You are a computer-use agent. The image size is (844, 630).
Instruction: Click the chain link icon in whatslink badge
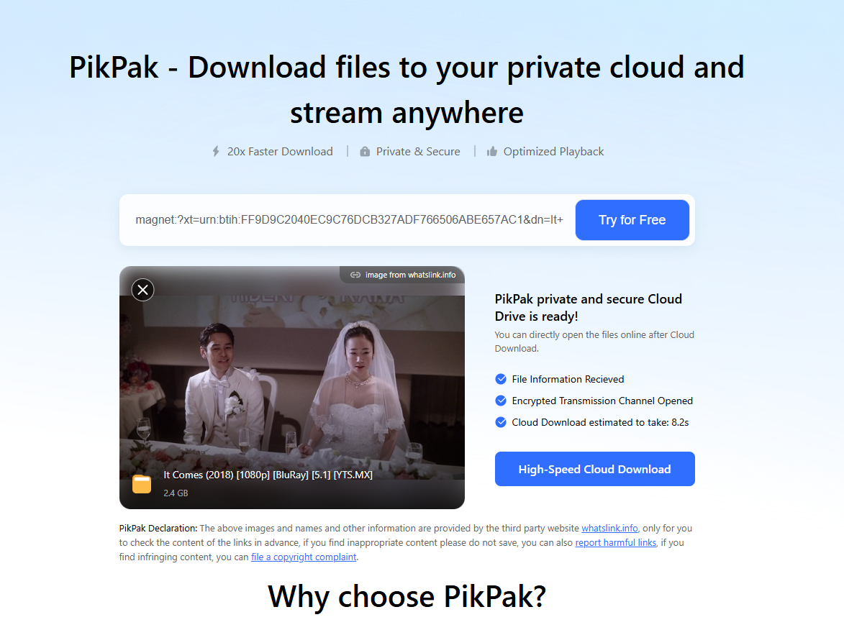pyautogui.click(x=355, y=275)
